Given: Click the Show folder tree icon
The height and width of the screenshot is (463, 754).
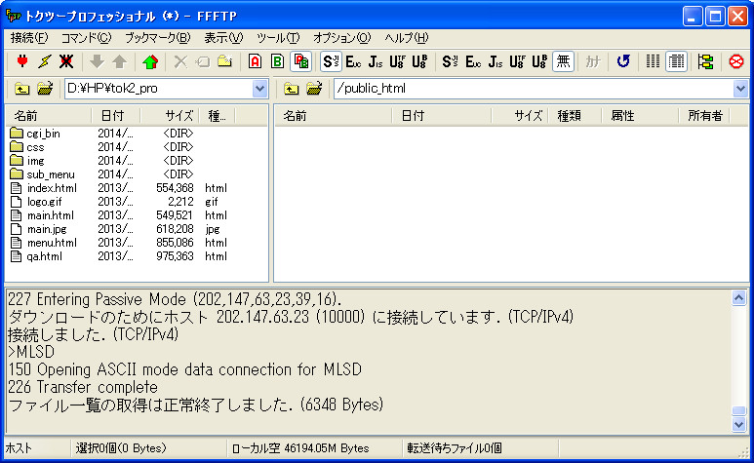Looking at the screenshot, I should point(705,61).
